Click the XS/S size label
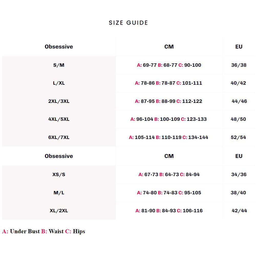The height and width of the screenshot is (256, 256). point(59,175)
